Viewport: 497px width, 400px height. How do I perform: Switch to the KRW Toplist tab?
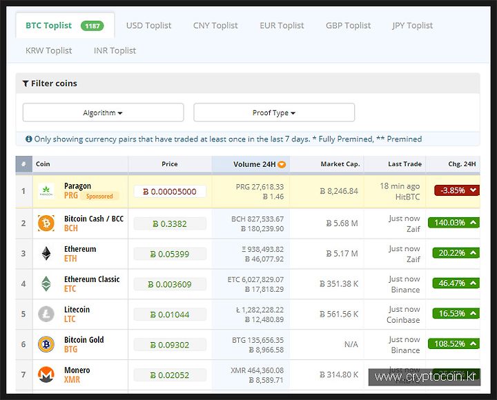(x=49, y=50)
